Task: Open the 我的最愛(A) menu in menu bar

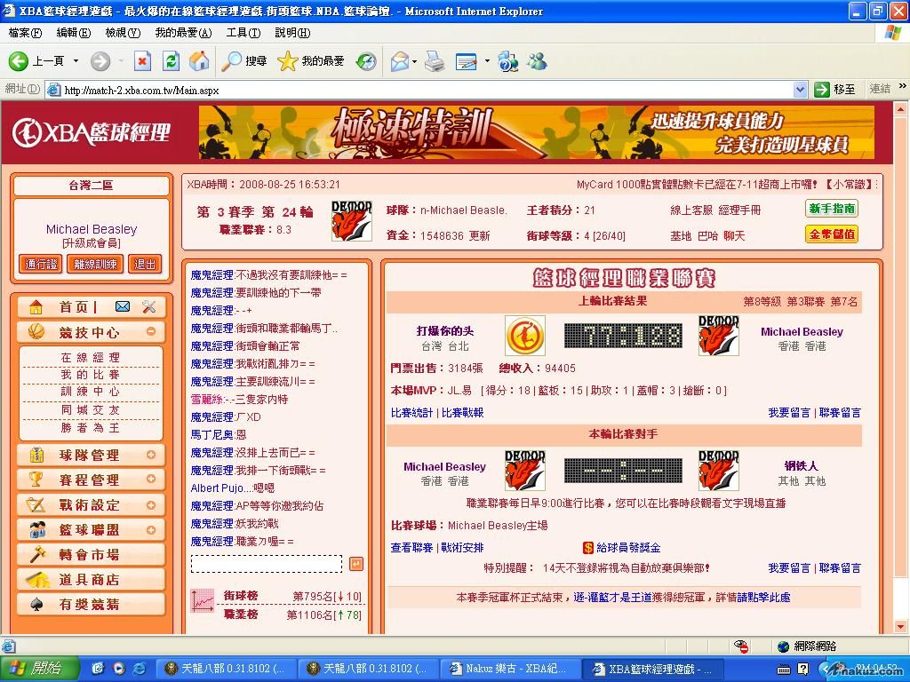Action: coord(183,33)
